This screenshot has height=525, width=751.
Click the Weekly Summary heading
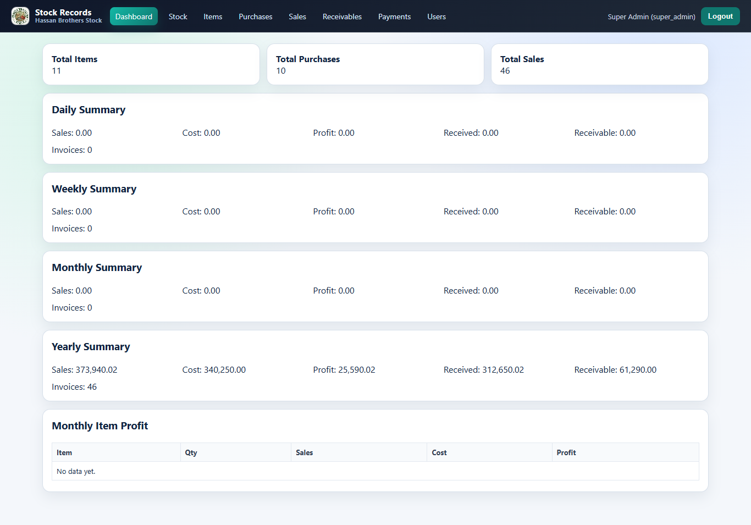(94, 189)
